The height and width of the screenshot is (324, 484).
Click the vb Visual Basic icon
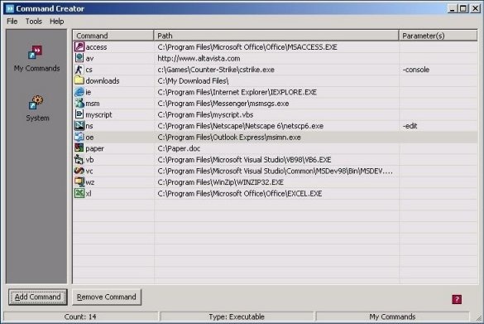click(79, 159)
